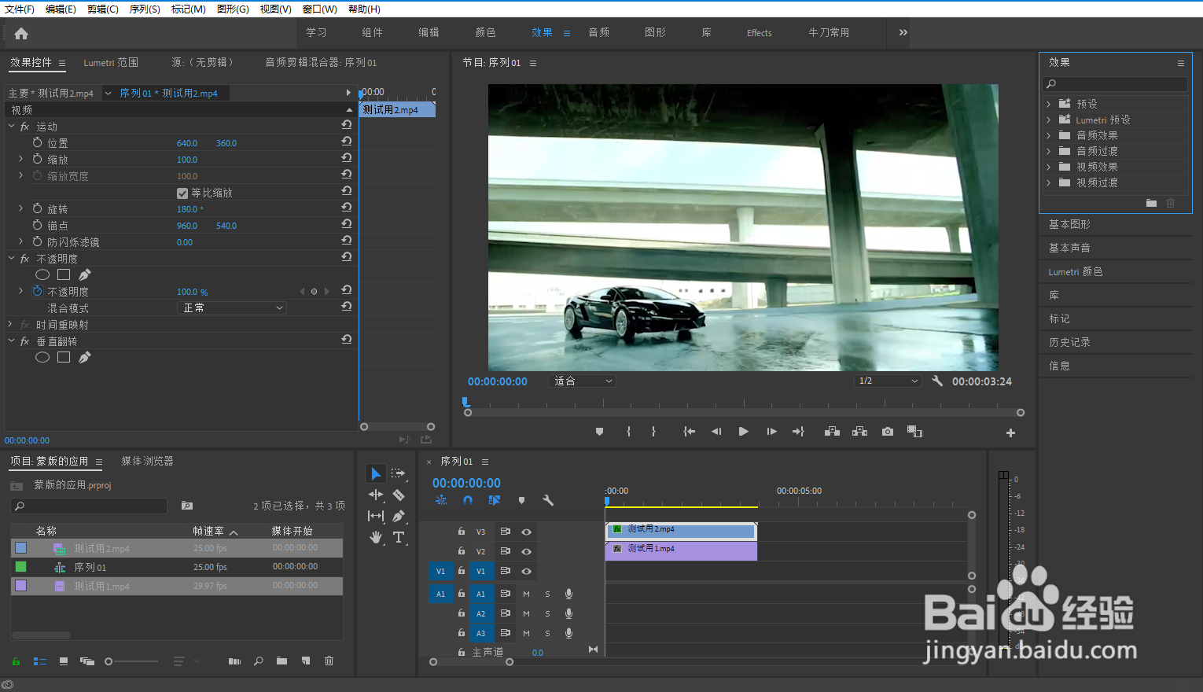Select the Ripple Edit tool

[376, 495]
